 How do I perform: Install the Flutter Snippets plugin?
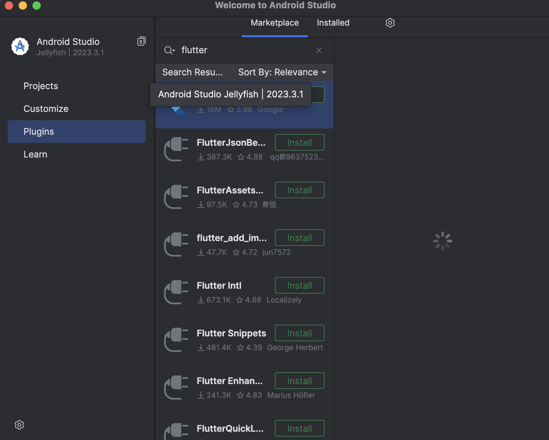[300, 333]
